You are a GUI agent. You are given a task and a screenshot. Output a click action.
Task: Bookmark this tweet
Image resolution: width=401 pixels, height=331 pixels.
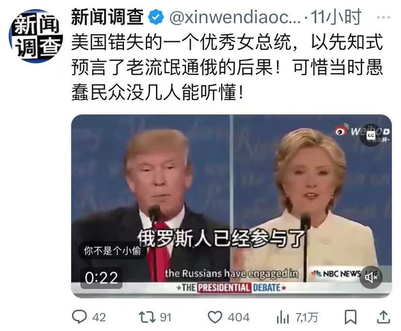pyautogui.click(x=351, y=317)
